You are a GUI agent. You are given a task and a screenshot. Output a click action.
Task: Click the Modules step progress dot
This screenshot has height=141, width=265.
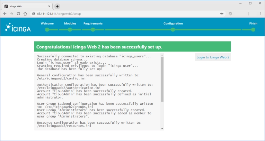point(70,30)
